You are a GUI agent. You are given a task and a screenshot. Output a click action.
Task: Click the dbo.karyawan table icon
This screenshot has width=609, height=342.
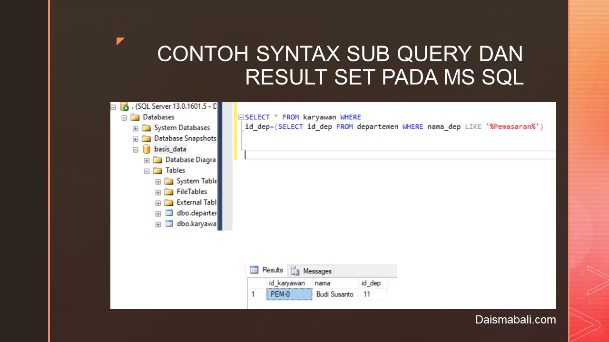coord(169,224)
